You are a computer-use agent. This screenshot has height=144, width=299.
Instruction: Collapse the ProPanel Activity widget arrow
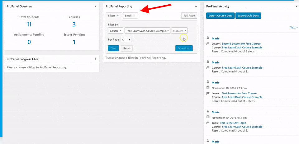(297, 6)
